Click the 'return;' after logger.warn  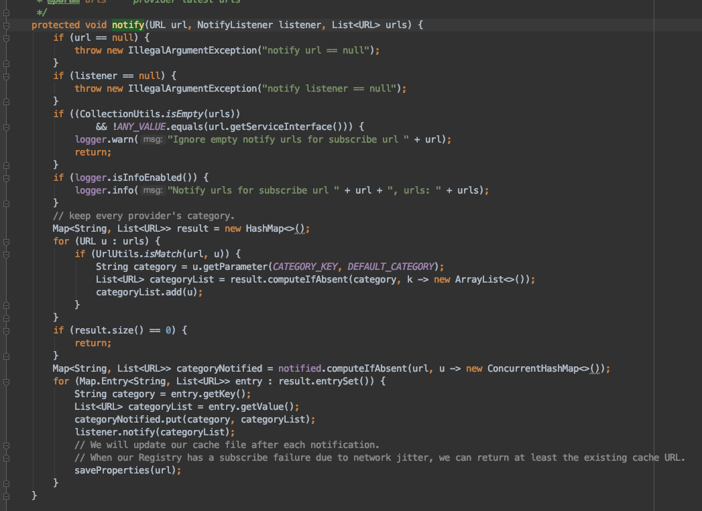tap(93, 153)
